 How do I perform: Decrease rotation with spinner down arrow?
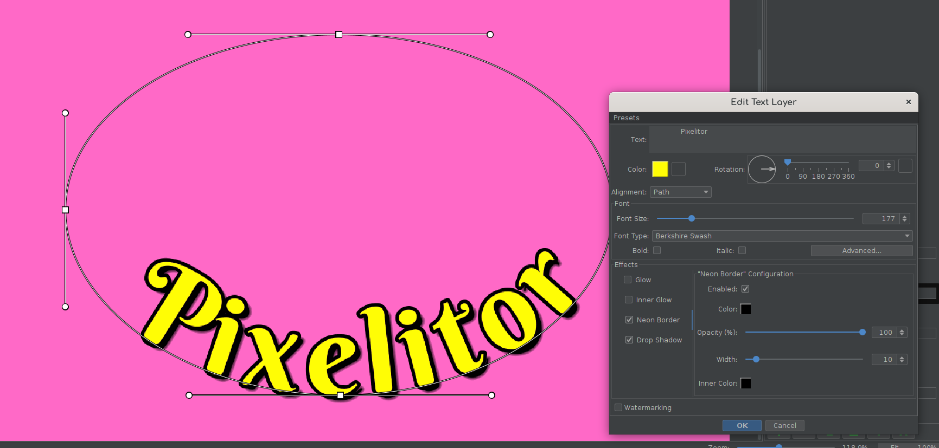pos(889,168)
